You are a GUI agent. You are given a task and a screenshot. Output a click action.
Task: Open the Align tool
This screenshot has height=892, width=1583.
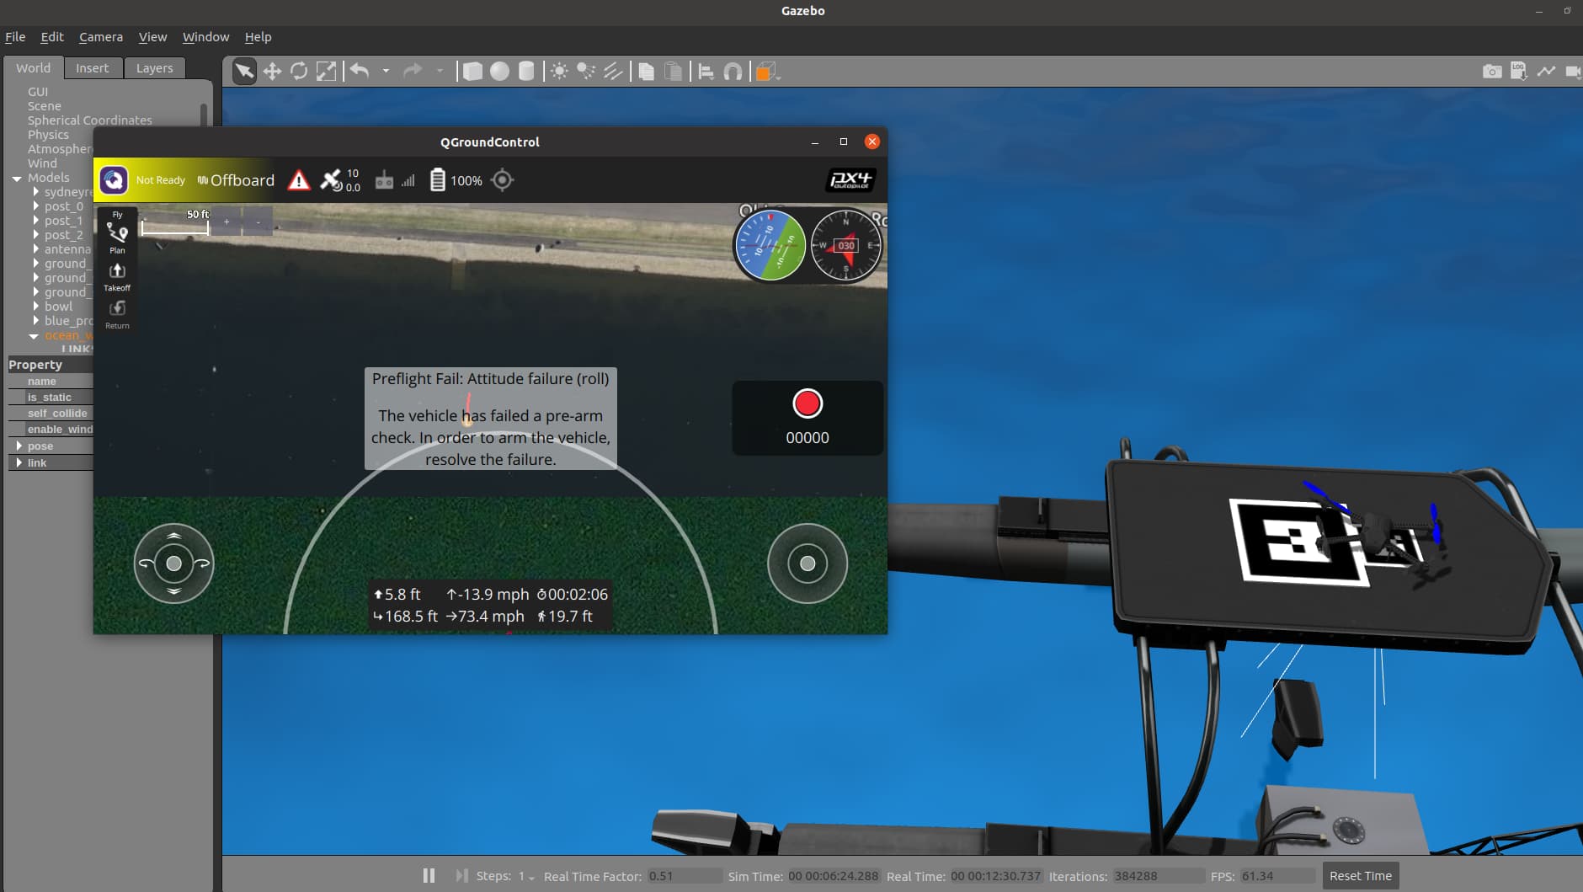[x=706, y=72]
